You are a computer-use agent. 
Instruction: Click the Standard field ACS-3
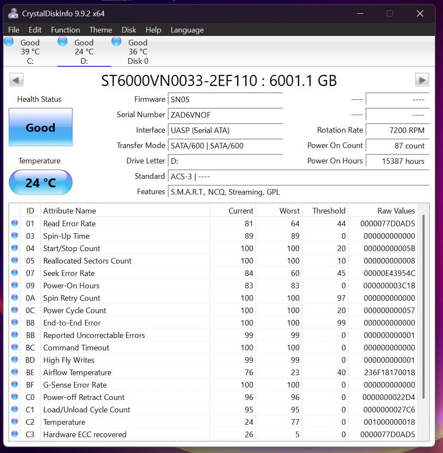[298, 176]
